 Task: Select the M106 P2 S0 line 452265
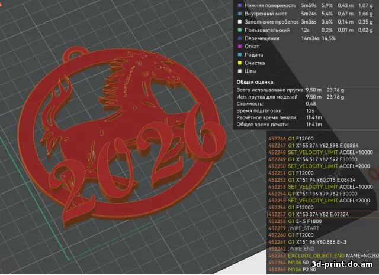tap(292, 270)
